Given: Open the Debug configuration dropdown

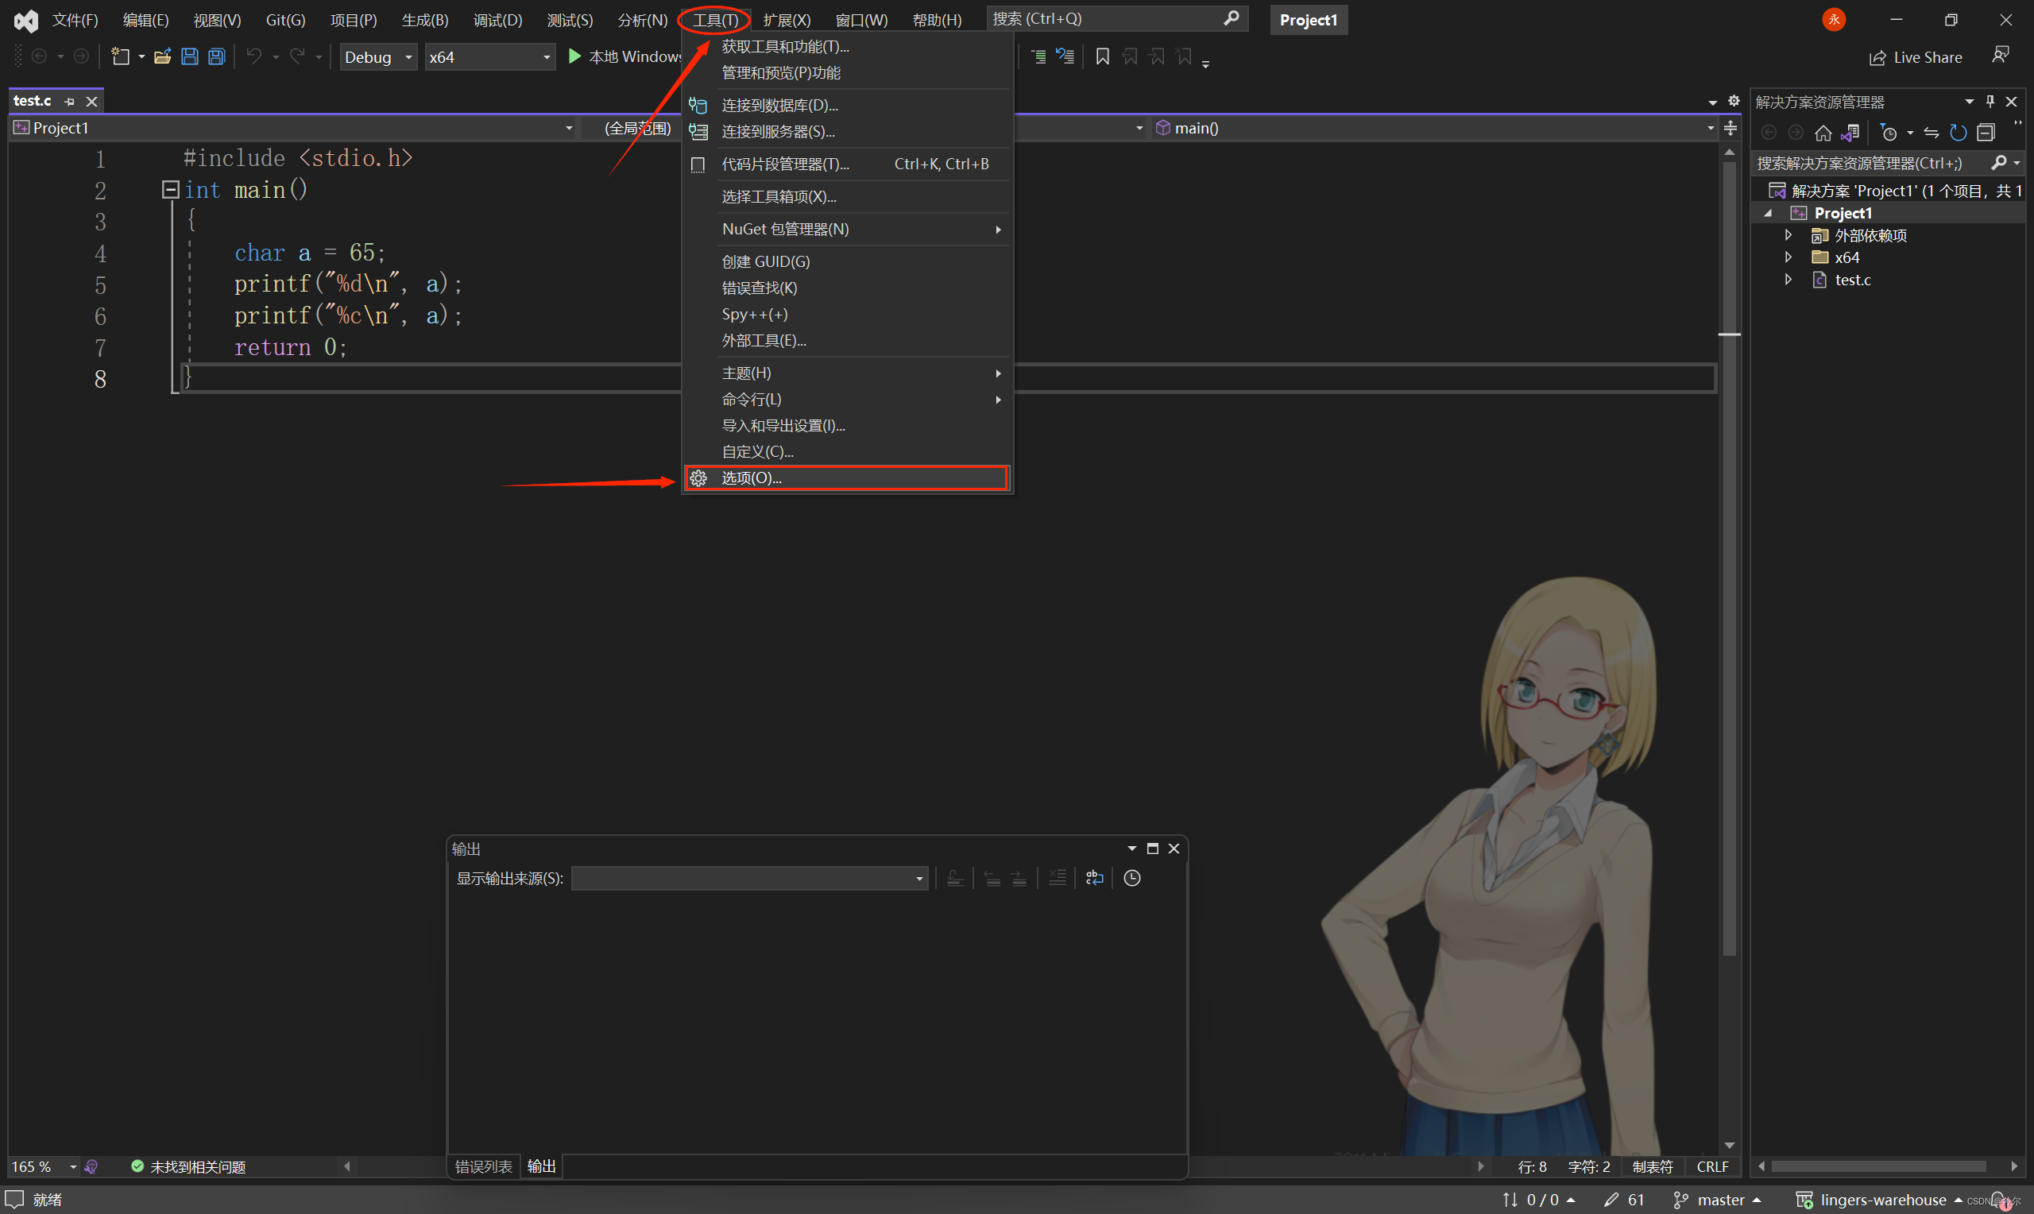Looking at the screenshot, I should pos(378,56).
